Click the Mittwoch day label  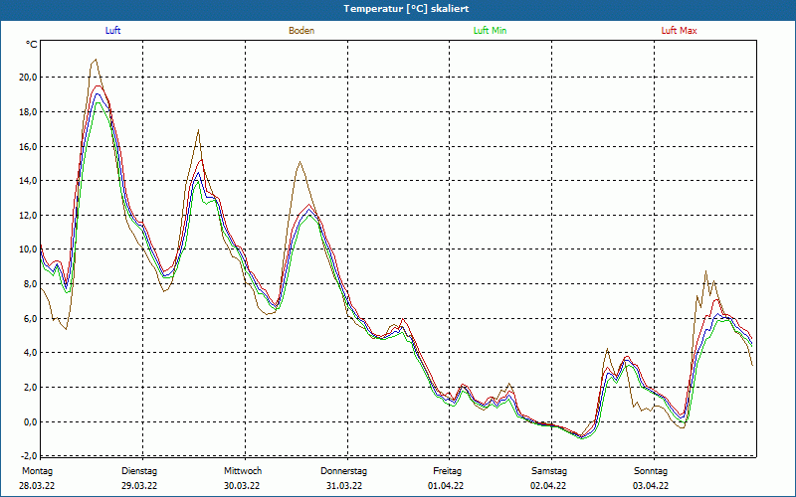243,471
